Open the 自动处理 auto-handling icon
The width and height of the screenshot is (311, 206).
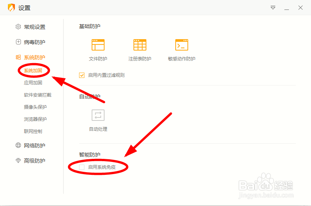pos(98,115)
